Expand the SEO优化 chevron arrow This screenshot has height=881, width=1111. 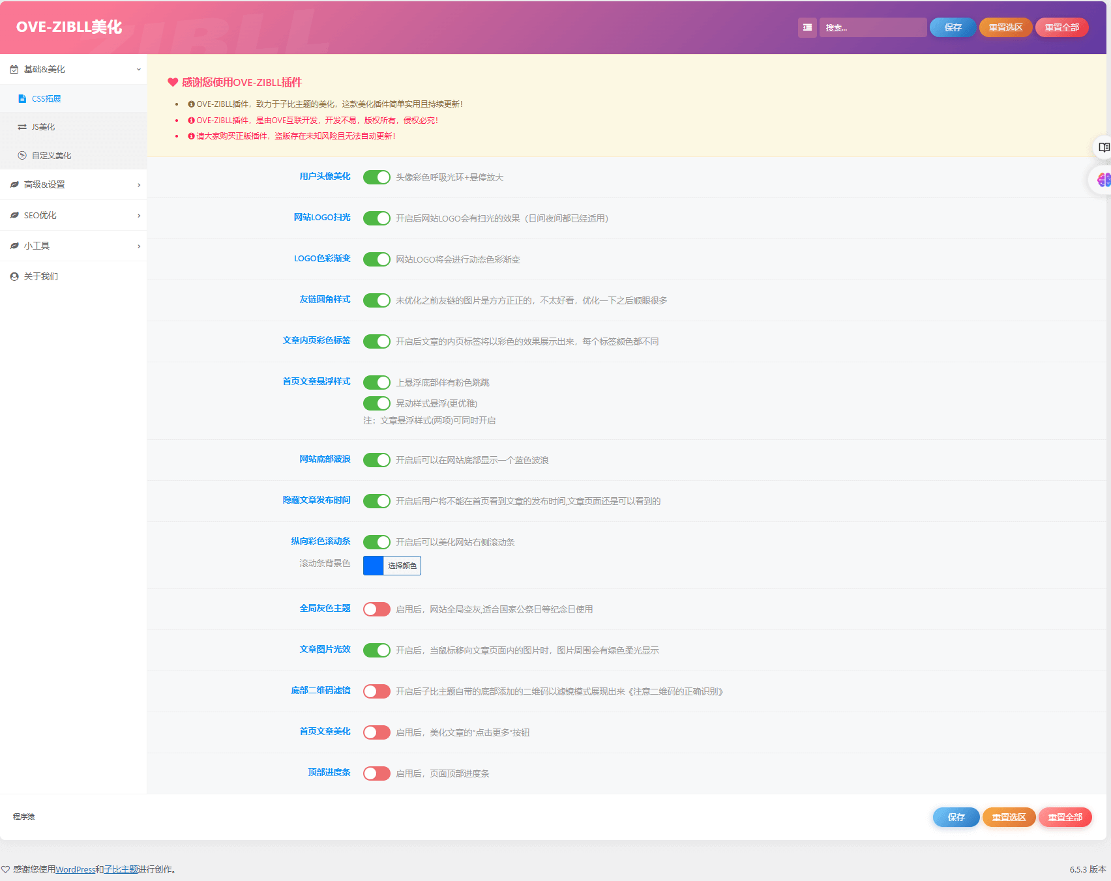click(x=138, y=216)
